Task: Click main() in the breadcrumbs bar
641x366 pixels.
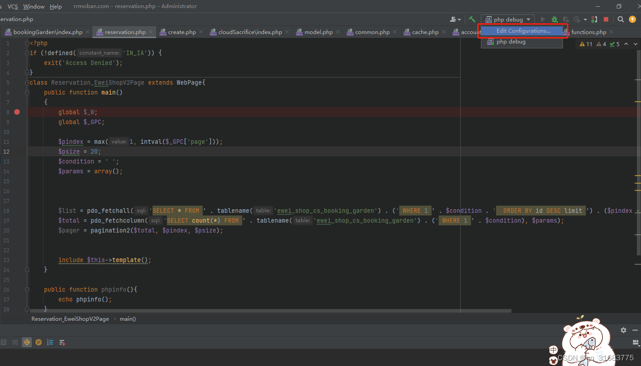Action: coord(127,319)
